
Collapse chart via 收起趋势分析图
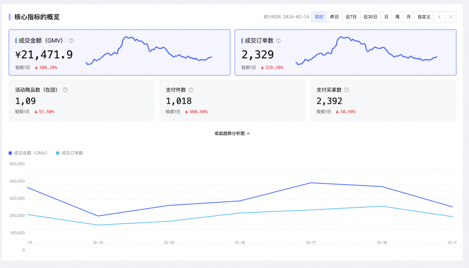(x=232, y=133)
